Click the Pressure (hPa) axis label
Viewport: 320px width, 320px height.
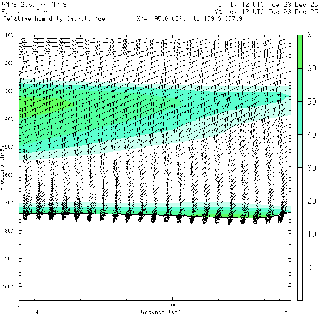(x=2, y=167)
